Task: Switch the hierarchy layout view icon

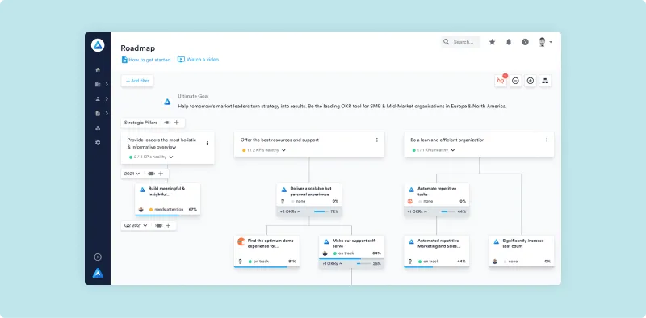Action: point(546,81)
